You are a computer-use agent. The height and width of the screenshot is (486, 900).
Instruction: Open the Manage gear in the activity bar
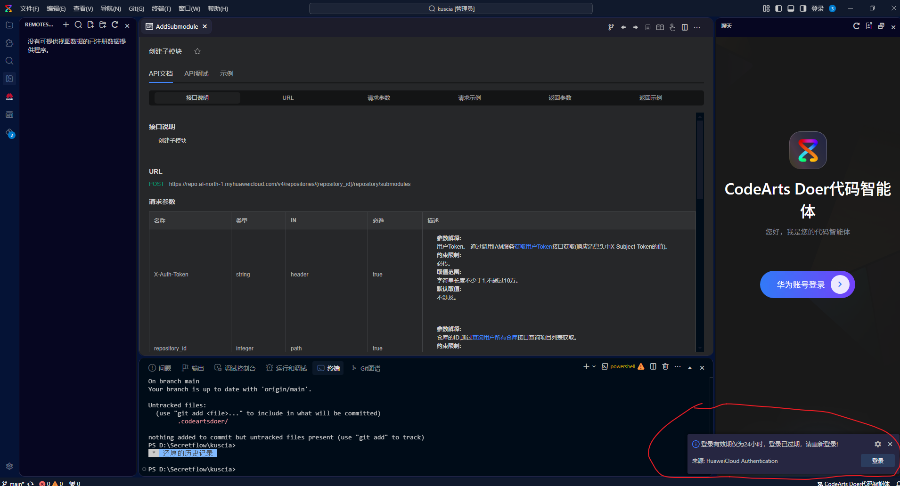tap(9, 466)
